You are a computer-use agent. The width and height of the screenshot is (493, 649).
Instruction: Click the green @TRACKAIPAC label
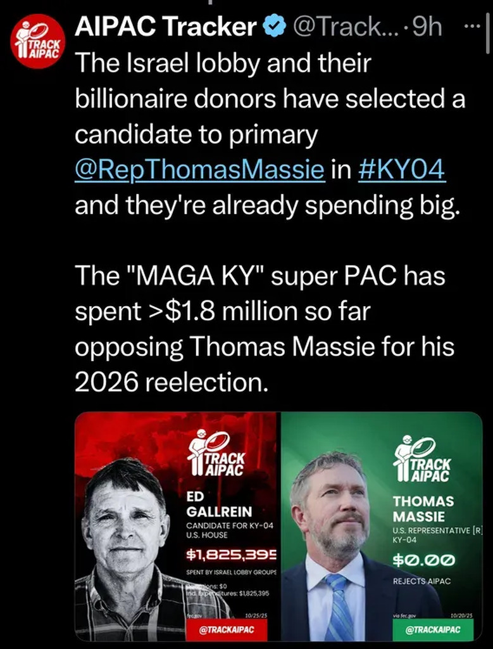[x=433, y=629]
